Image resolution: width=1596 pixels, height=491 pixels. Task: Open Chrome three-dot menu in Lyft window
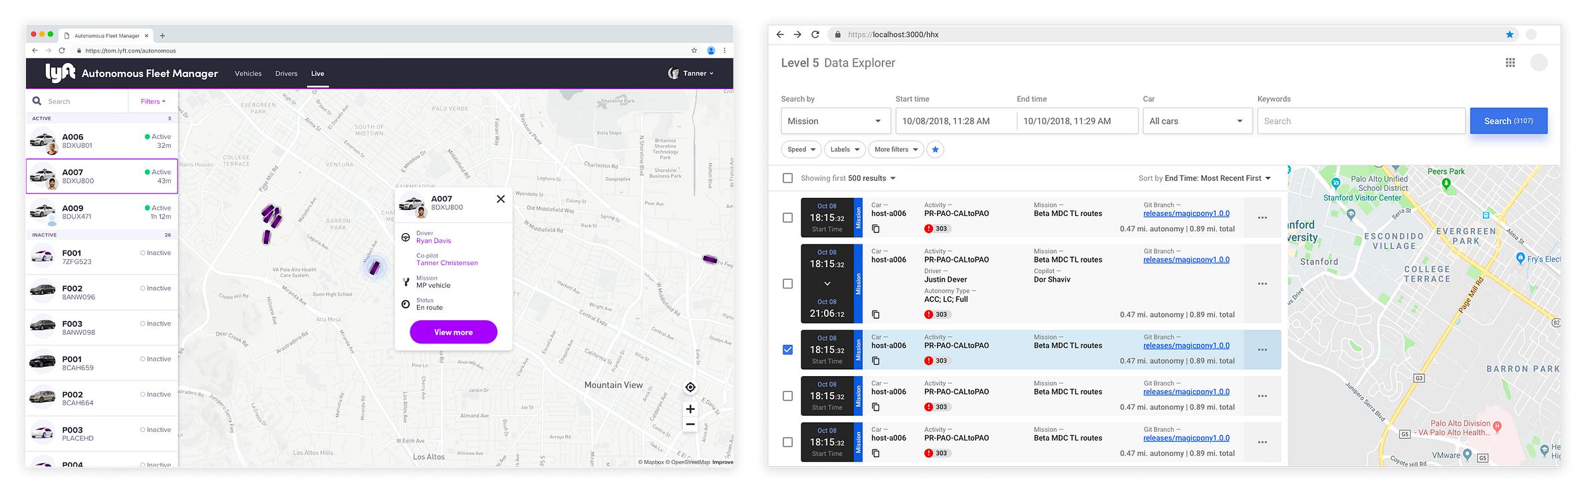point(724,50)
